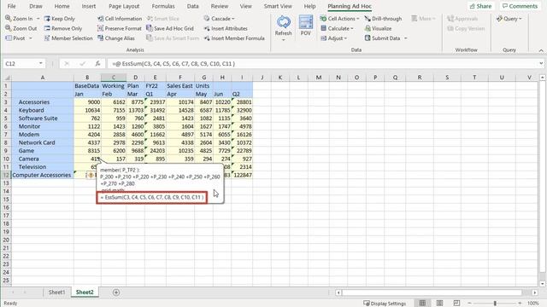Image resolution: width=547 pixels, height=307 pixels.
Task: Add a new sheet
Action: (116, 293)
